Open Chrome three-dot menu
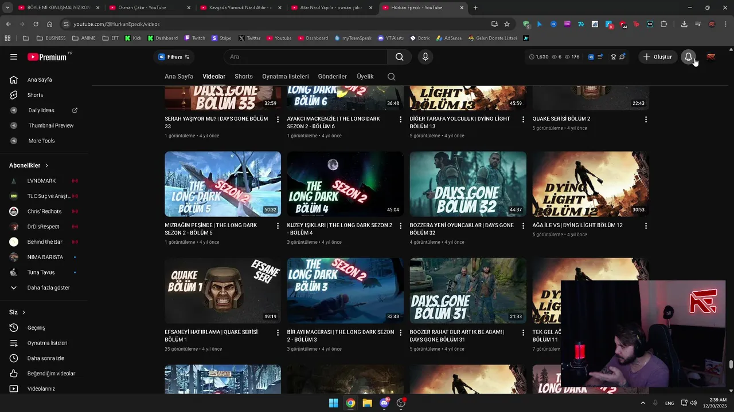734x412 pixels. tap(725, 24)
